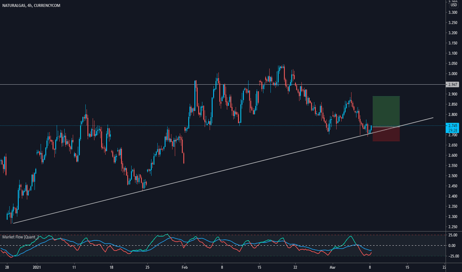Click the 2.450 price axis label

[453, 186]
